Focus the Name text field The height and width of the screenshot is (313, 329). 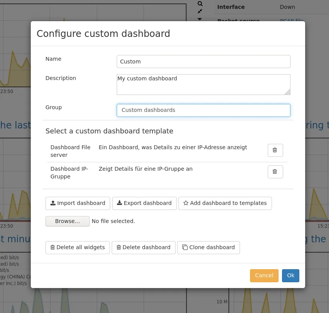tap(203, 62)
